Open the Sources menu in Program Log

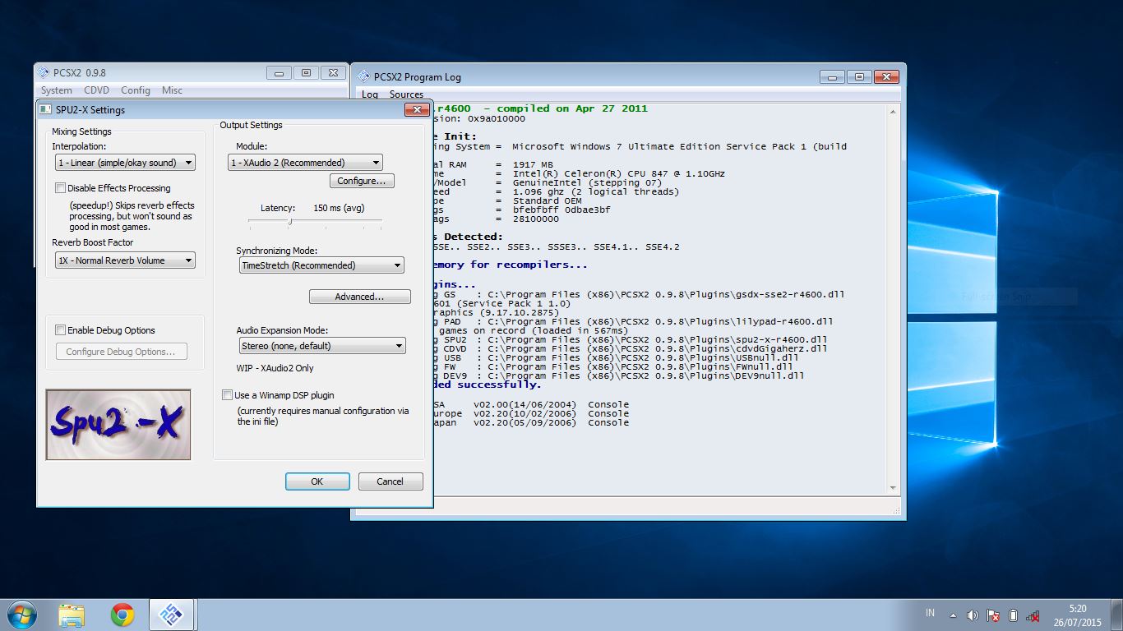(407, 94)
